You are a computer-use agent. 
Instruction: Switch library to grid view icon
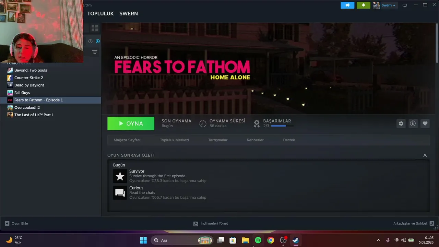pos(95,28)
